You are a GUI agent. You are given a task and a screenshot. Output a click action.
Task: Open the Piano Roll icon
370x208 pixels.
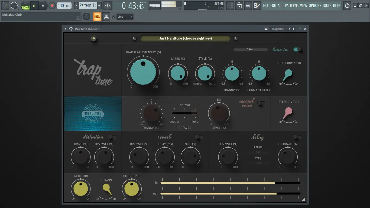click(x=257, y=5)
